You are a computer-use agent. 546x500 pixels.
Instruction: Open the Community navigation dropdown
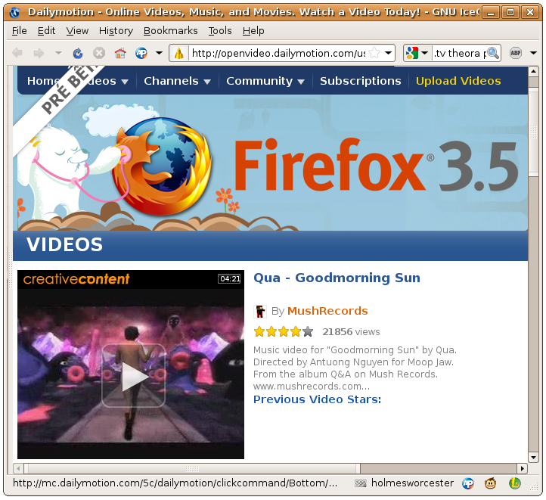click(265, 81)
